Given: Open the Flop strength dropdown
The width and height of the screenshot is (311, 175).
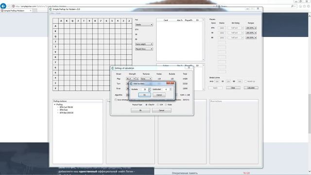Looking at the screenshot, I should 131,79.
